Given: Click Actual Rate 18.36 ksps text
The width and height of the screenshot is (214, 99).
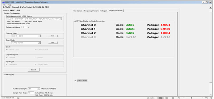Looking at the screenshot, I should point(44,93).
